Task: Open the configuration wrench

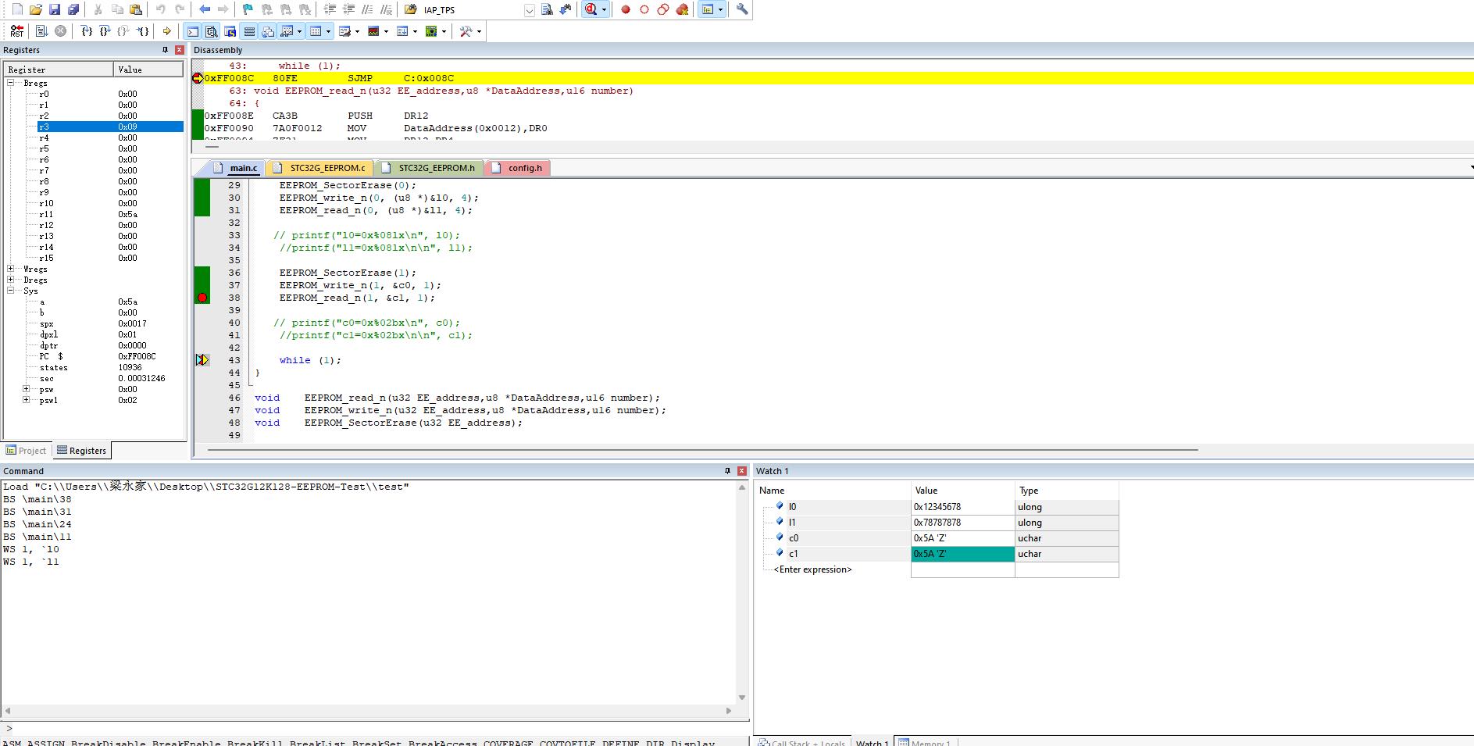Action: click(x=742, y=9)
